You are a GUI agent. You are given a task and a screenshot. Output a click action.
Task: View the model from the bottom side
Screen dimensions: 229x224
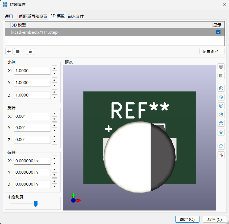click(x=221, y=132)
